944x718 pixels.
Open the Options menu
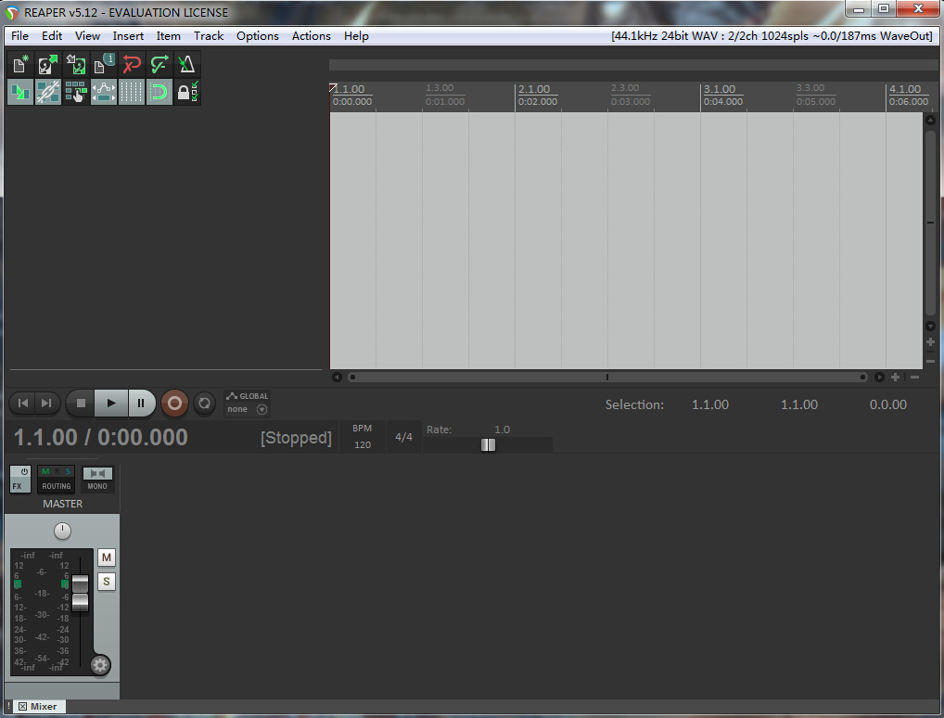click(x=257, y=36)
